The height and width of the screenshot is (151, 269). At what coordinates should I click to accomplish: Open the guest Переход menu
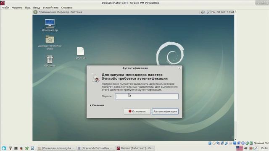tap(63, 12)
